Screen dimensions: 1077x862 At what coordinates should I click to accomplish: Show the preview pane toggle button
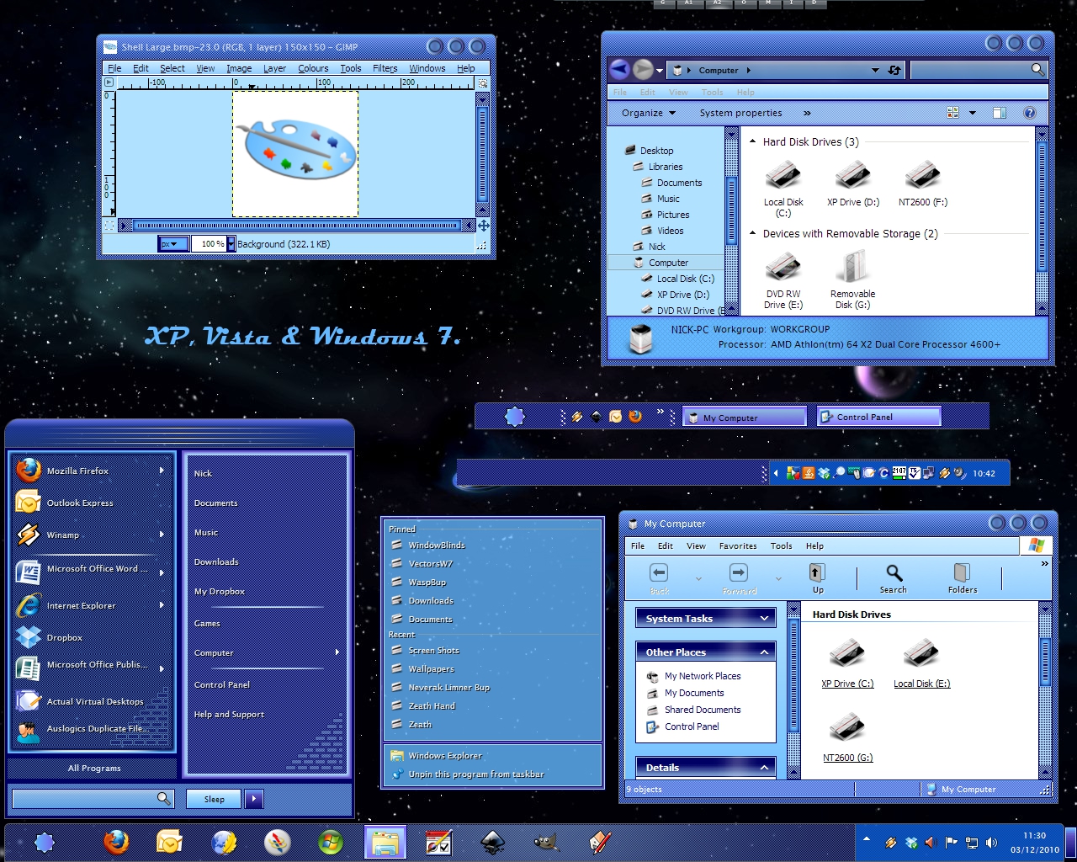[x=999, y=113]
